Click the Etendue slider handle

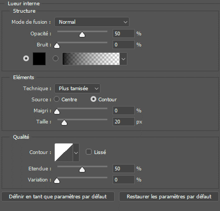(x=82, y=170)
